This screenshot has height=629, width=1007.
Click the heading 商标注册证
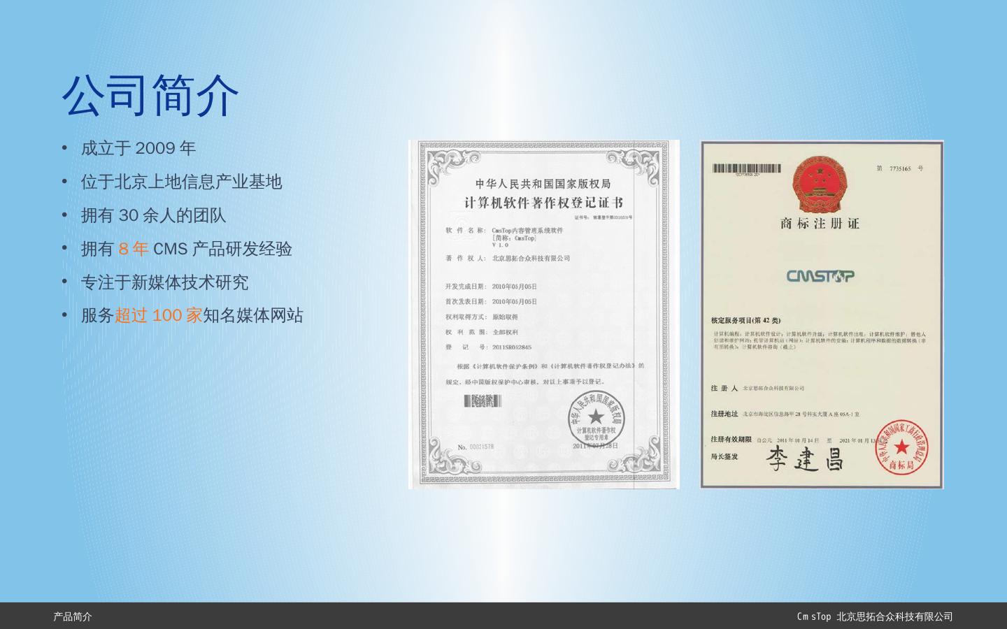[820, 224]
